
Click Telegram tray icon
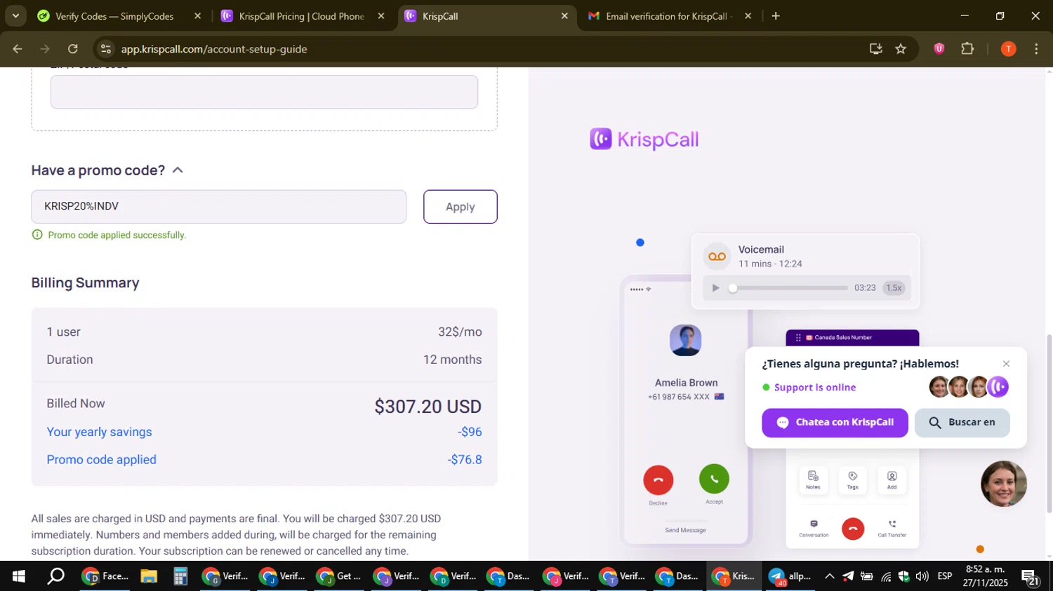coord(848,576)
